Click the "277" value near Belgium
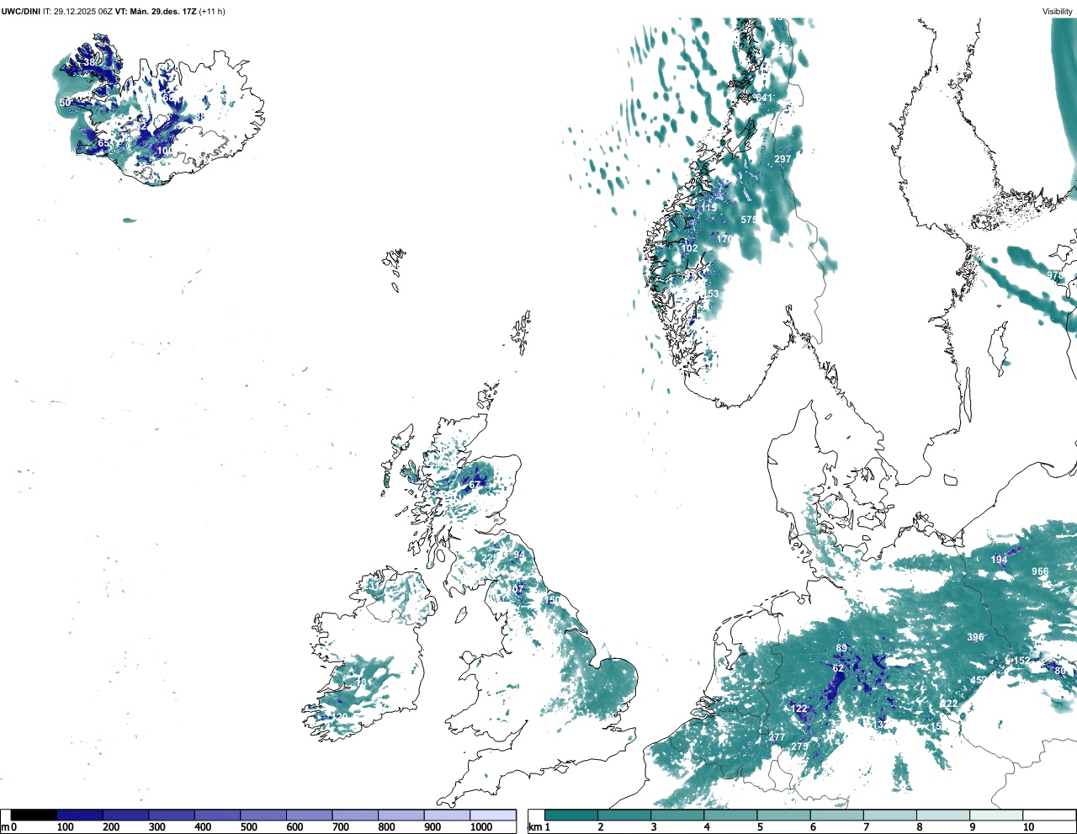 pos(777,737)
